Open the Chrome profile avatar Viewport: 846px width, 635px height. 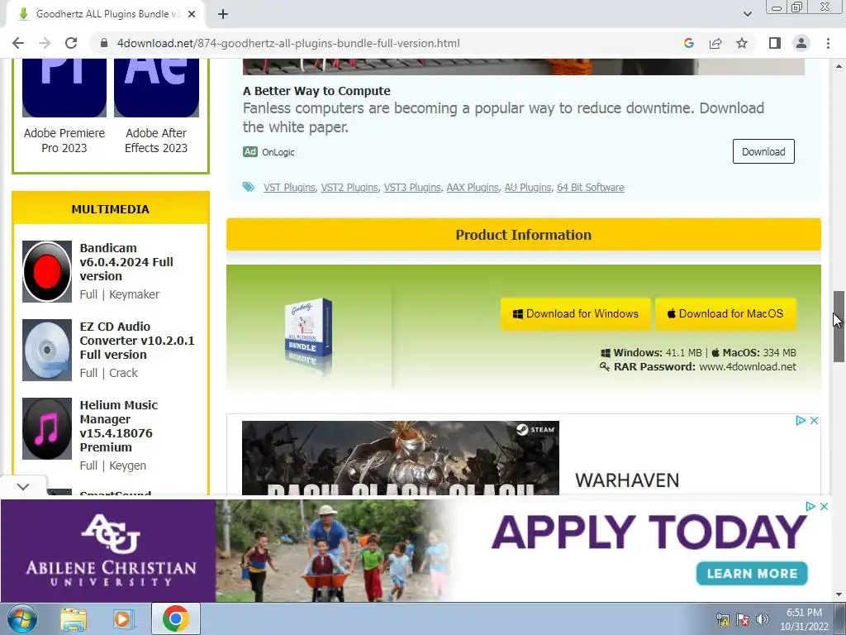tap(801, 43)
